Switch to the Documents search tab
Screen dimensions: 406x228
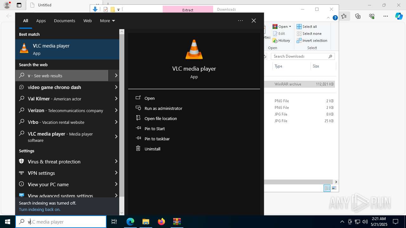point(64,21)
